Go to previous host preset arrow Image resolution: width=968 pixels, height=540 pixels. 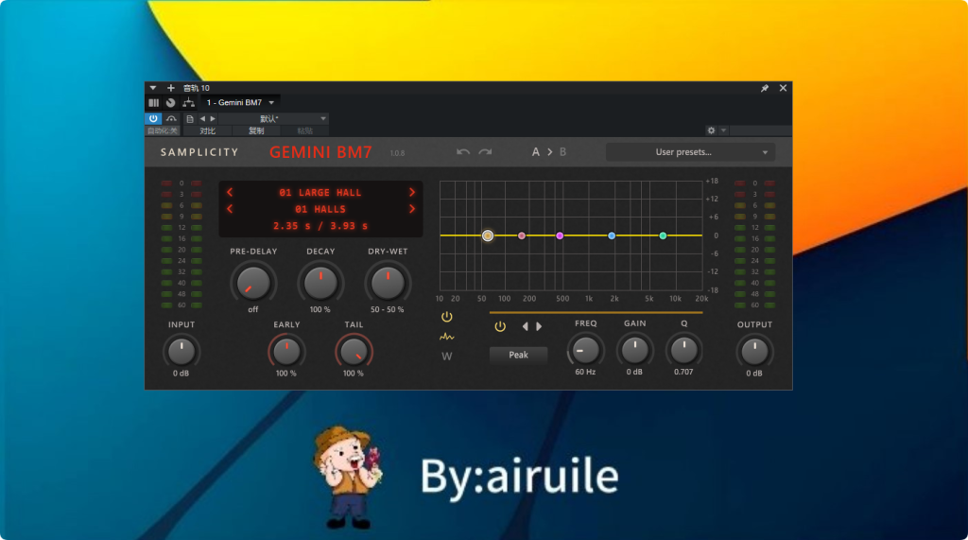tap(202, 118)
